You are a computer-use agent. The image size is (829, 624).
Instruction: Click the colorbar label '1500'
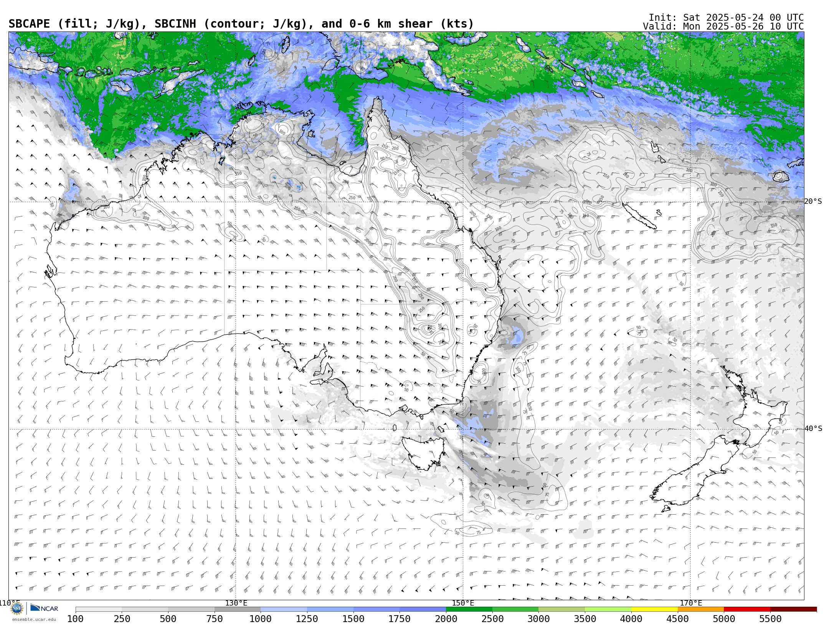coord(353,619)
